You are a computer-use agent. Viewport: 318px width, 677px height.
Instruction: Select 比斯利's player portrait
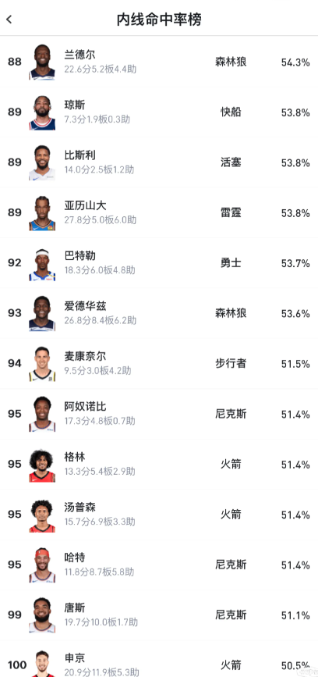(x=42, y=162)
